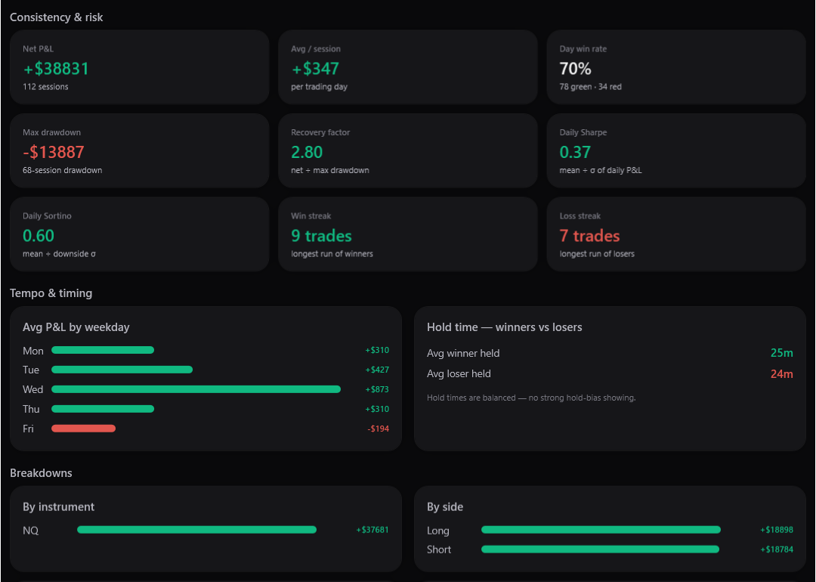Click the Tue weekday bar

point(122,370)
